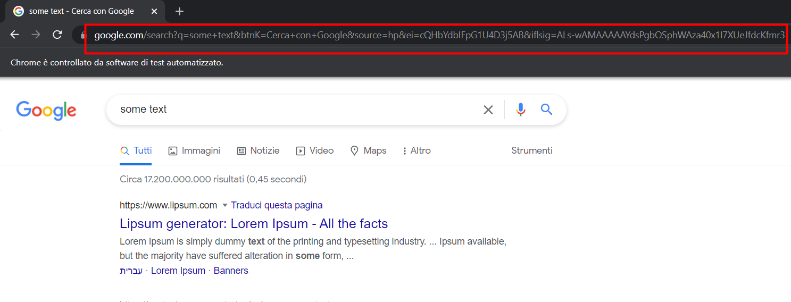
Task: Open the Altro more-options menu
Action: coord(417,150)
